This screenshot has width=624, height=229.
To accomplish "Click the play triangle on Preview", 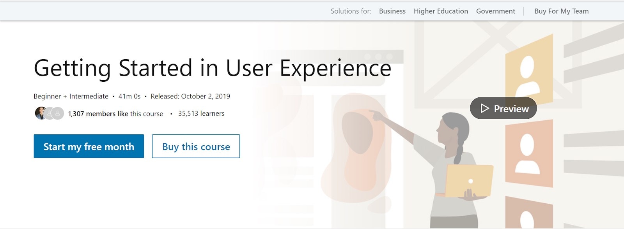I will click(x=485, y=108).
